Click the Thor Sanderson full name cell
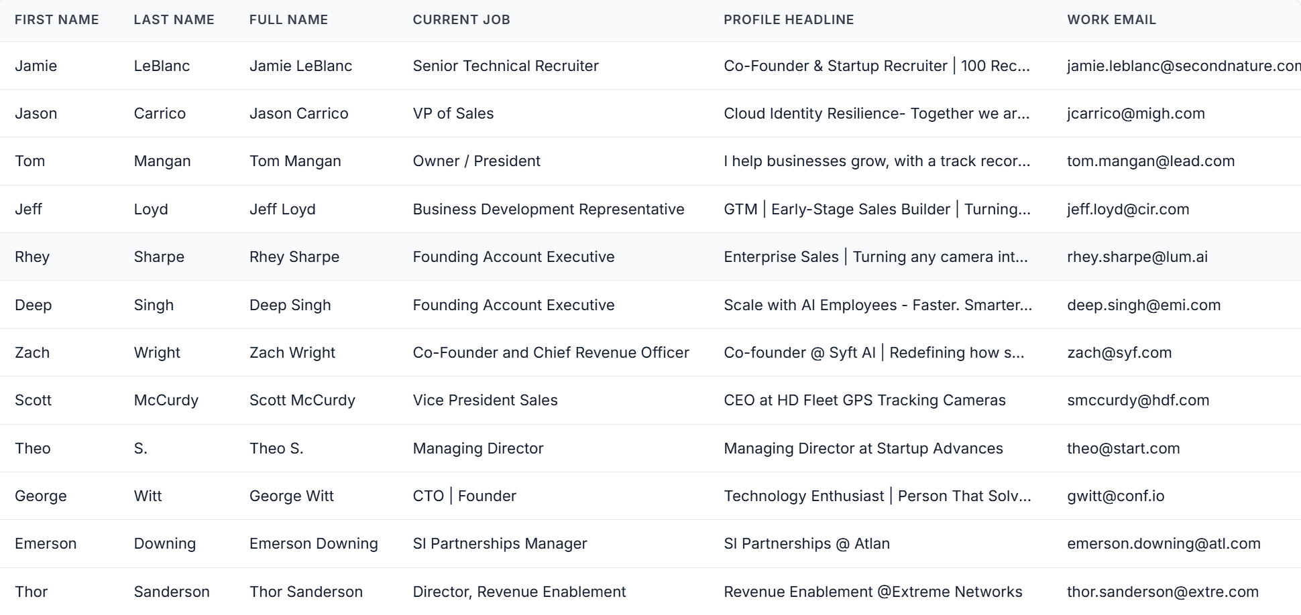 (x=306, y=592)
